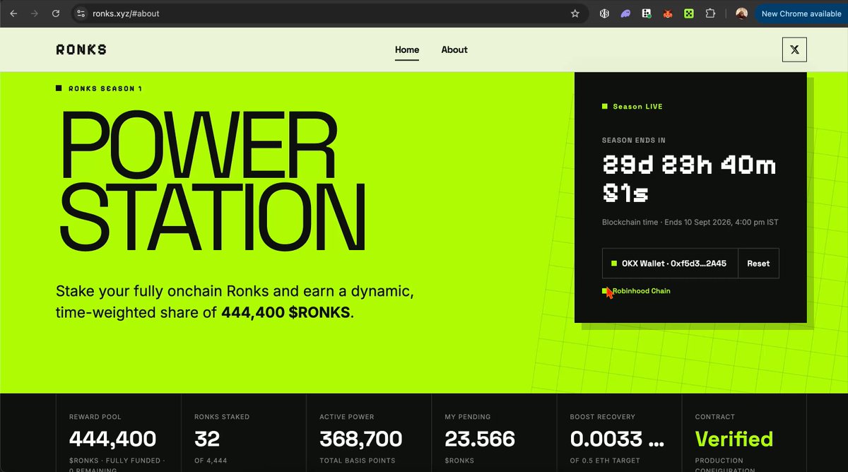Select the Blockchain time end date line
This screenshot has height=472, width=848.
pyautogui.click(x=690, y=223)
